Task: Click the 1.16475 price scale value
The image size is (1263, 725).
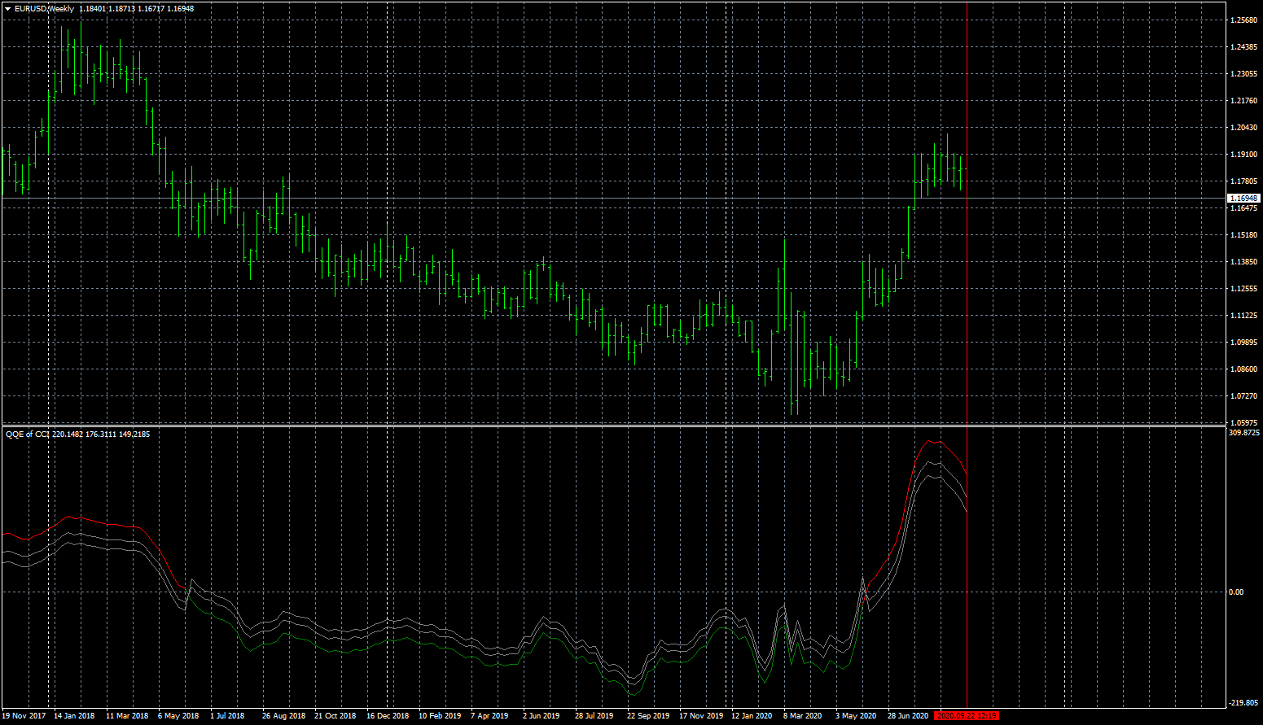Action: (x=1243, y=208)
